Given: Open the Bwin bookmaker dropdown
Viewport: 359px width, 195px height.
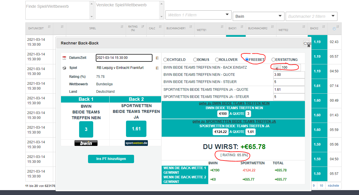Looking at the screenshot, I should [x=258, y=16].
